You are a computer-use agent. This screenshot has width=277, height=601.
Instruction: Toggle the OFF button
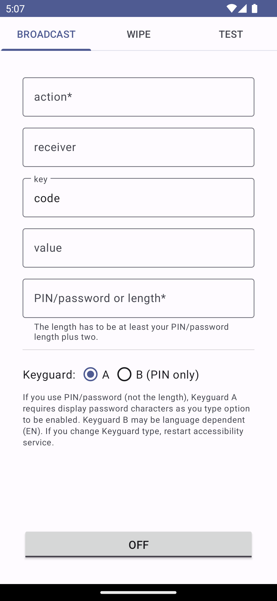point(138,544)
